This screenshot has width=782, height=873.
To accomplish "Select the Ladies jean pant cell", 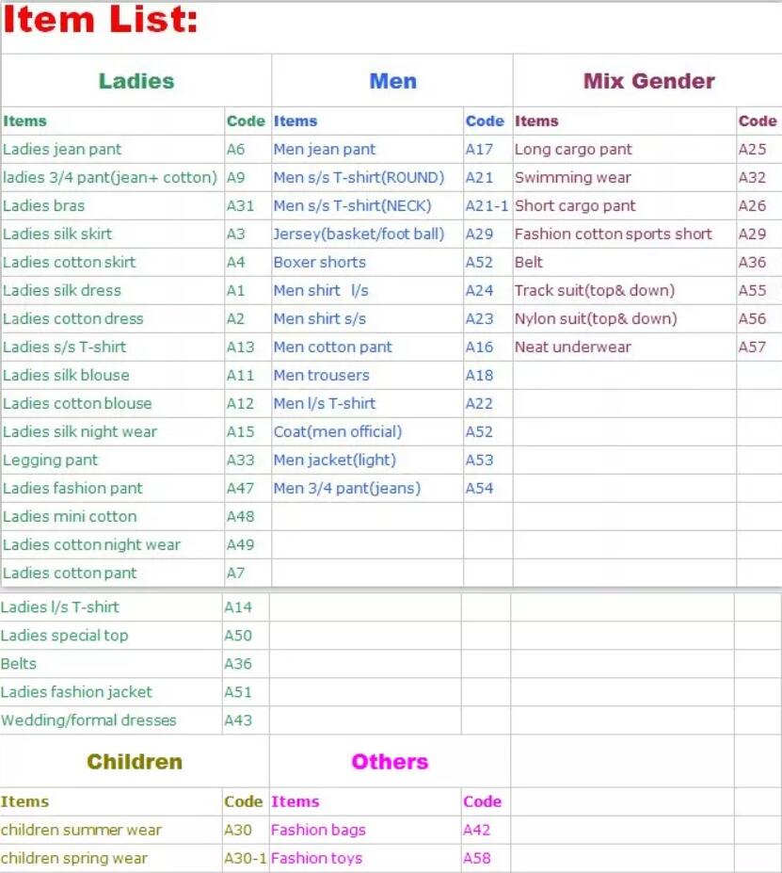I will pos(62,149).
